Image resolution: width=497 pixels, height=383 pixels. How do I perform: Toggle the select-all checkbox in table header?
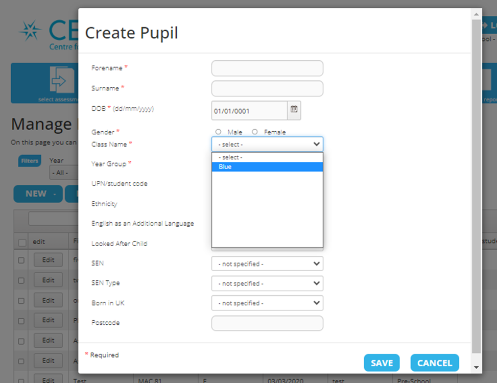coord(21,242)
